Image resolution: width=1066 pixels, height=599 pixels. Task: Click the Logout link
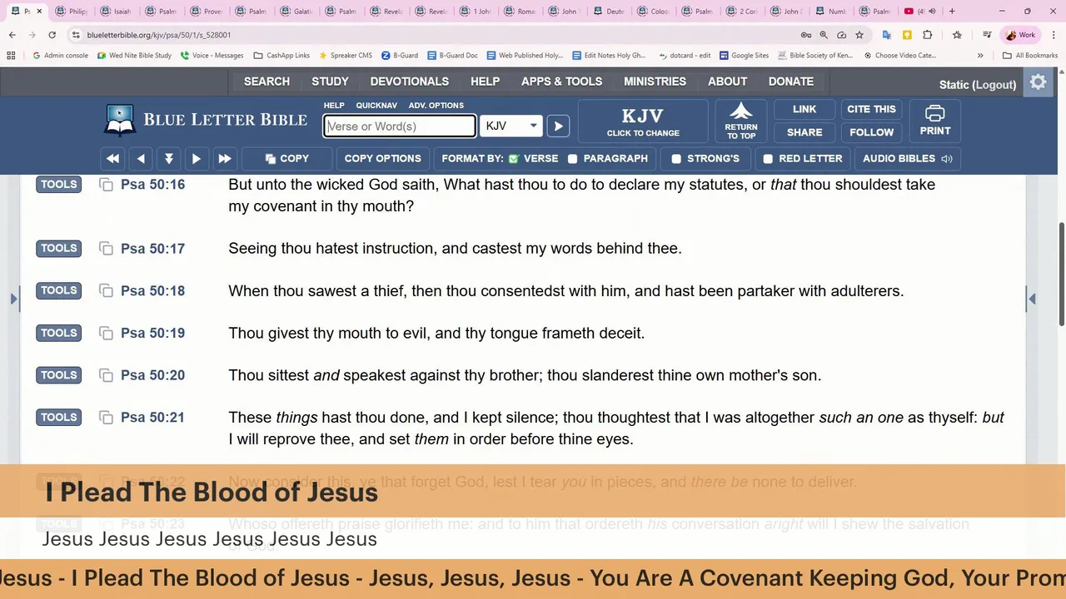click(994, 85)
